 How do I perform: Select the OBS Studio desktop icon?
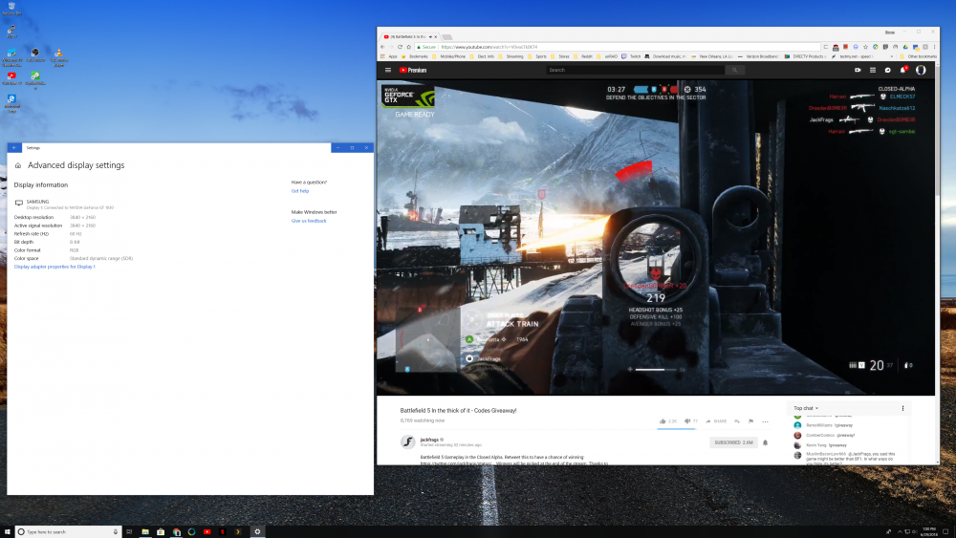coord(35,55)
